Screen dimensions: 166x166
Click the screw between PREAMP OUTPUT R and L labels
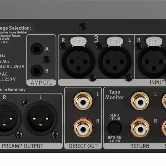tap(26, 103)
